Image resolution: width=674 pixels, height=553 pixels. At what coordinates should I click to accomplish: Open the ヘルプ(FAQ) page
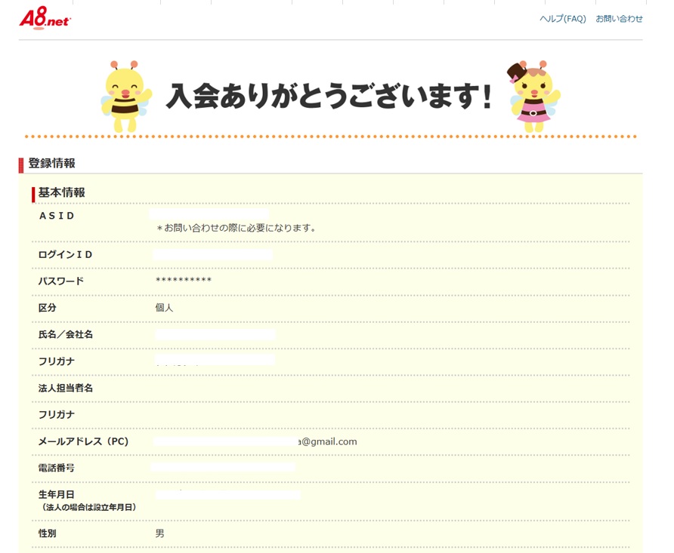pos(563,19)
